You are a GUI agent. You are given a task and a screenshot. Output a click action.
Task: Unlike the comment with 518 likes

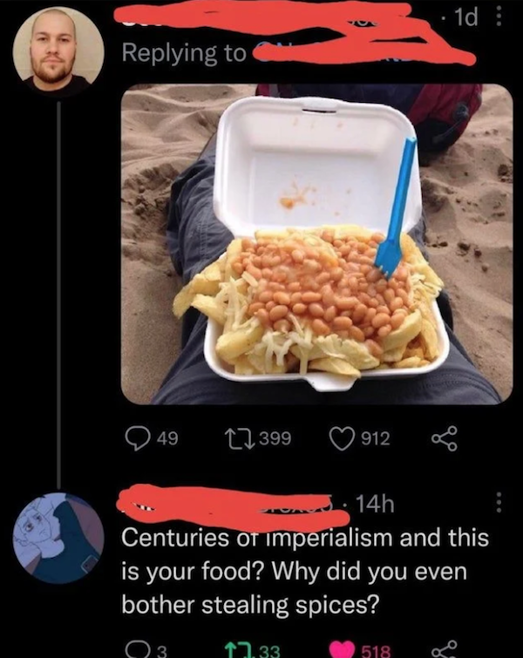pyautogui.click(x=343, y=650)
